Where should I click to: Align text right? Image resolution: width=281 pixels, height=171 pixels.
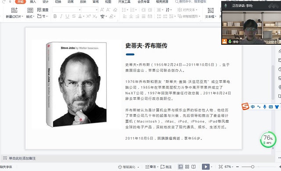pyautogui.click(x=137, y=17)
